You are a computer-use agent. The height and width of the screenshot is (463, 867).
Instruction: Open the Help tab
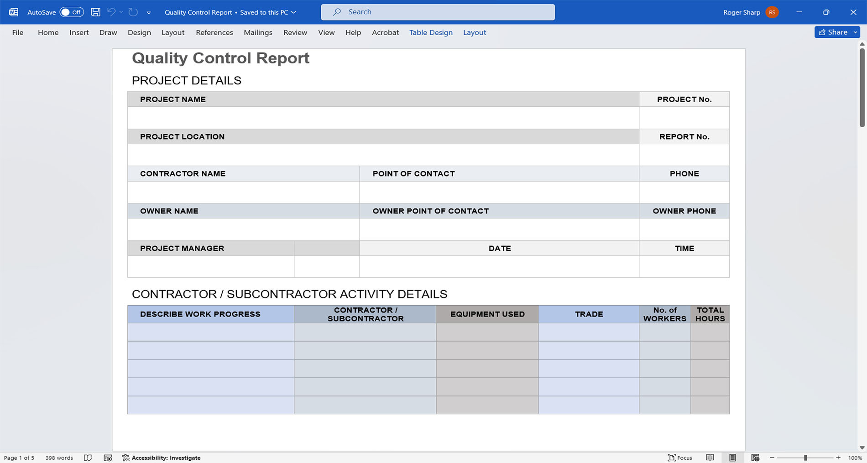coord(353,32)
